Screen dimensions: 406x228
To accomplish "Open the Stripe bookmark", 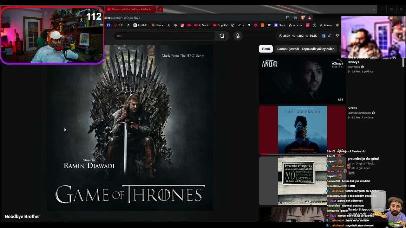I will [x=280, y=25].
